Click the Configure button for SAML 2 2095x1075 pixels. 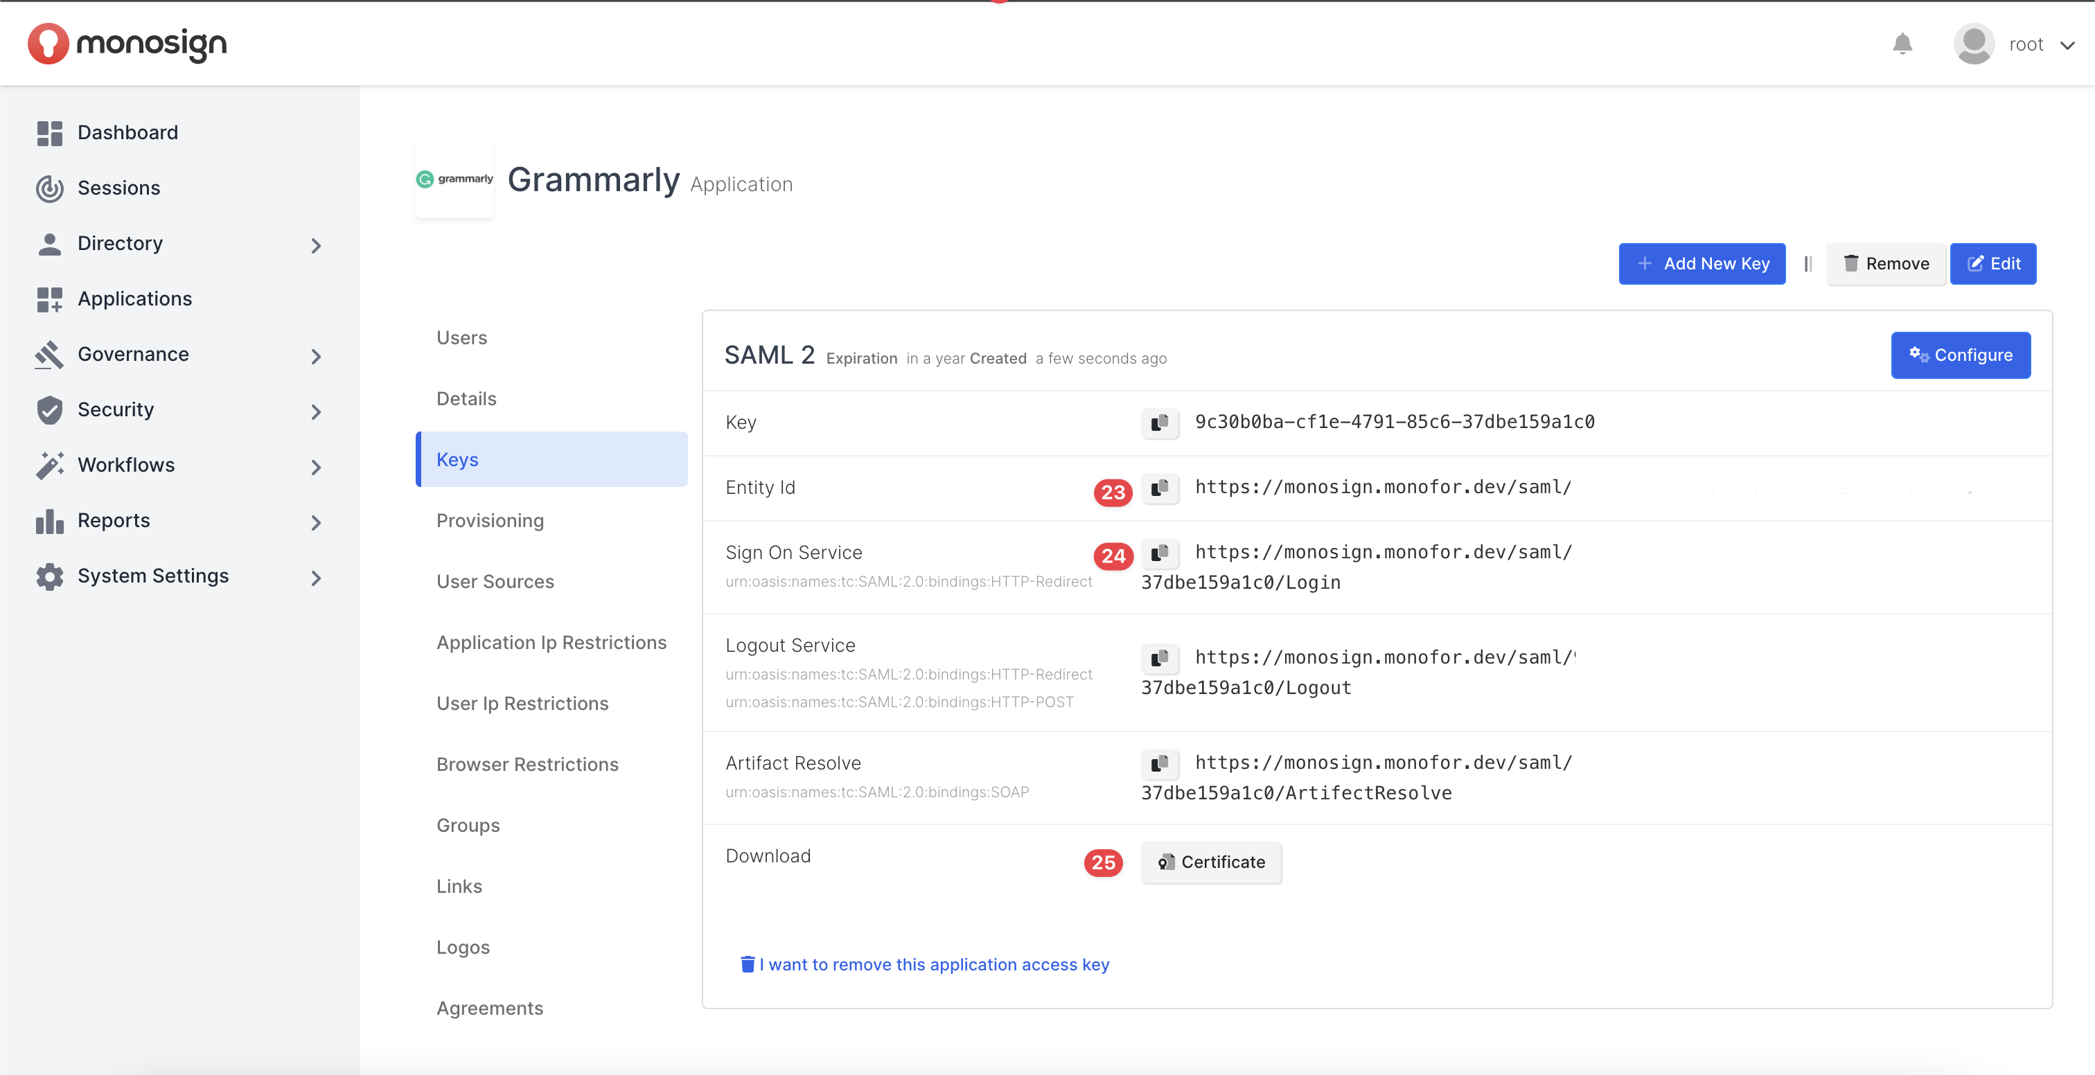pos(1960,355)
